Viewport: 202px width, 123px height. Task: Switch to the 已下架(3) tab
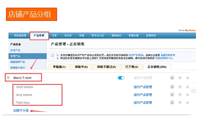click(132, 67)
